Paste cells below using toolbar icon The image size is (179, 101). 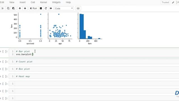point(13,8)
